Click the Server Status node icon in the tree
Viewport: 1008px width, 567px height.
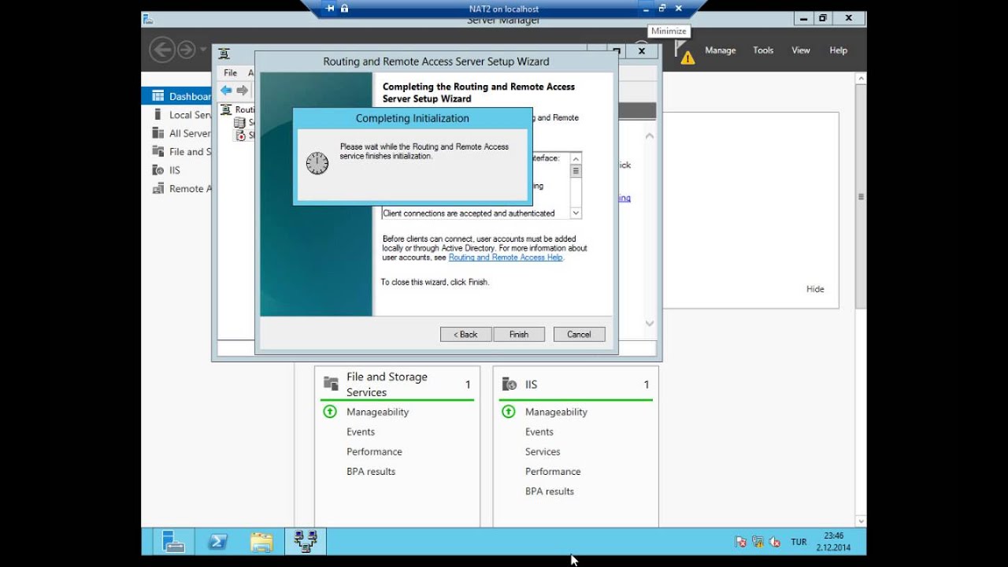point(239,122)
